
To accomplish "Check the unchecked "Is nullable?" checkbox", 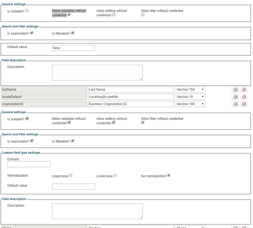I will click(27, 11).
